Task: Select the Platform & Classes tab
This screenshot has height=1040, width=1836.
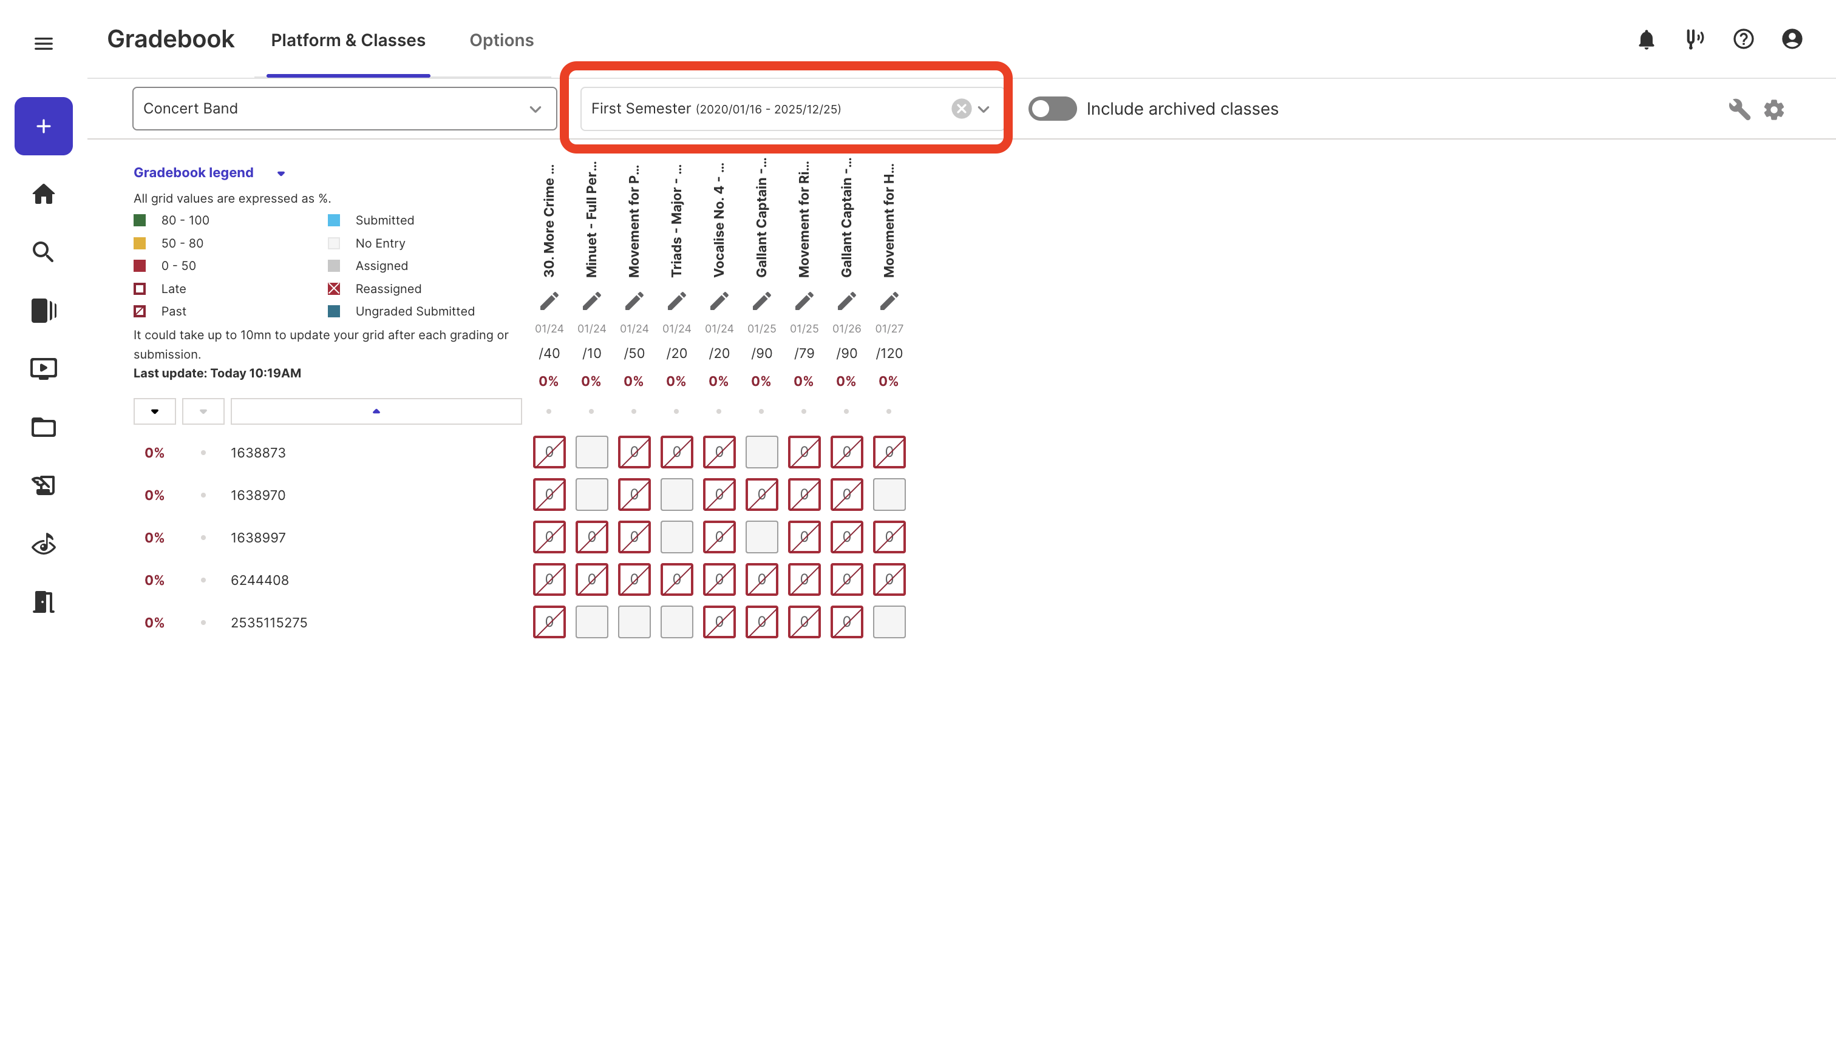Action: [348, 40]
